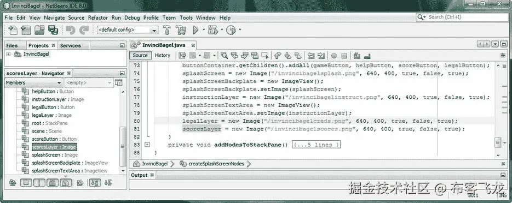Select legalLayer : Image in Navigator
The height and width of the screenshot is (203, 512).
[51, 115]
